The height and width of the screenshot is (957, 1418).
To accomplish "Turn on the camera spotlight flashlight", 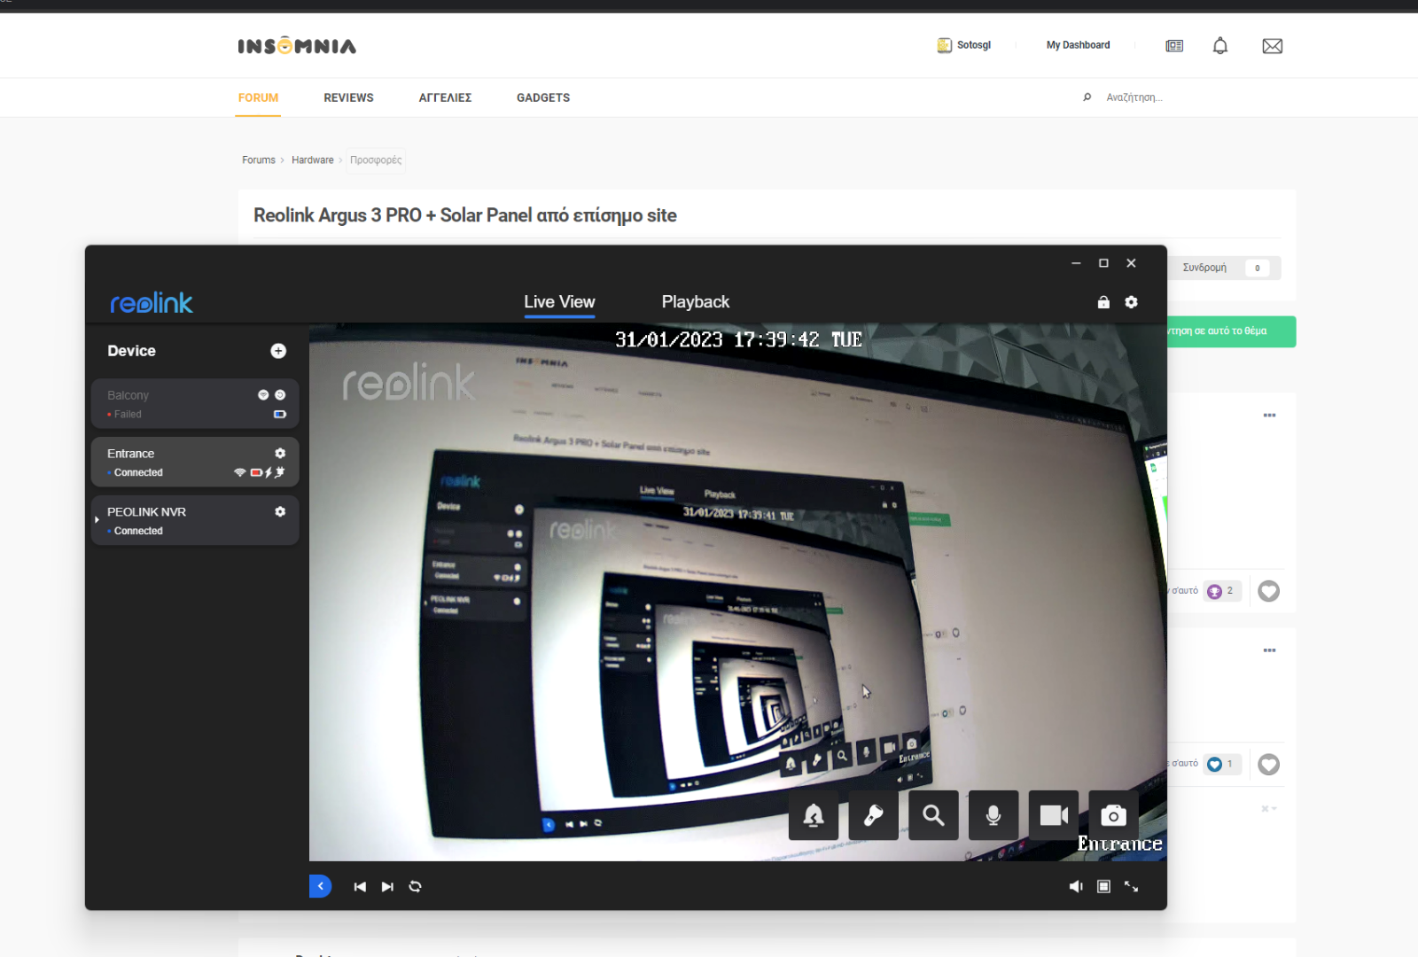I will click(873, 815).
